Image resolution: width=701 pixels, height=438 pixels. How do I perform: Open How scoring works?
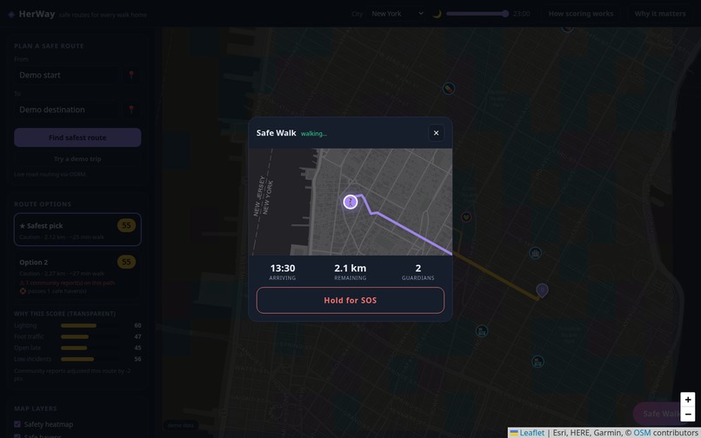pos(581,14)
